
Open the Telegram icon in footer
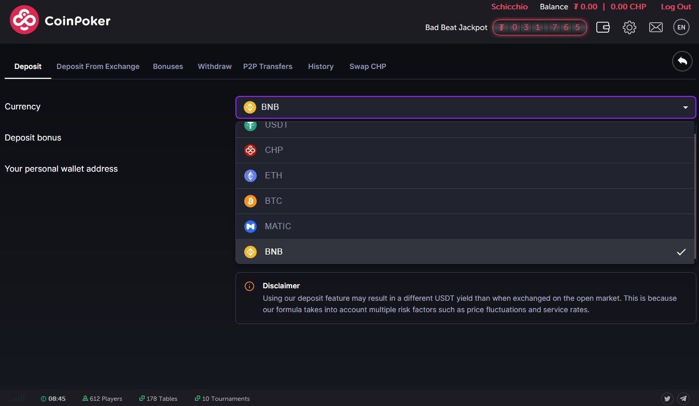click(683, 399)
